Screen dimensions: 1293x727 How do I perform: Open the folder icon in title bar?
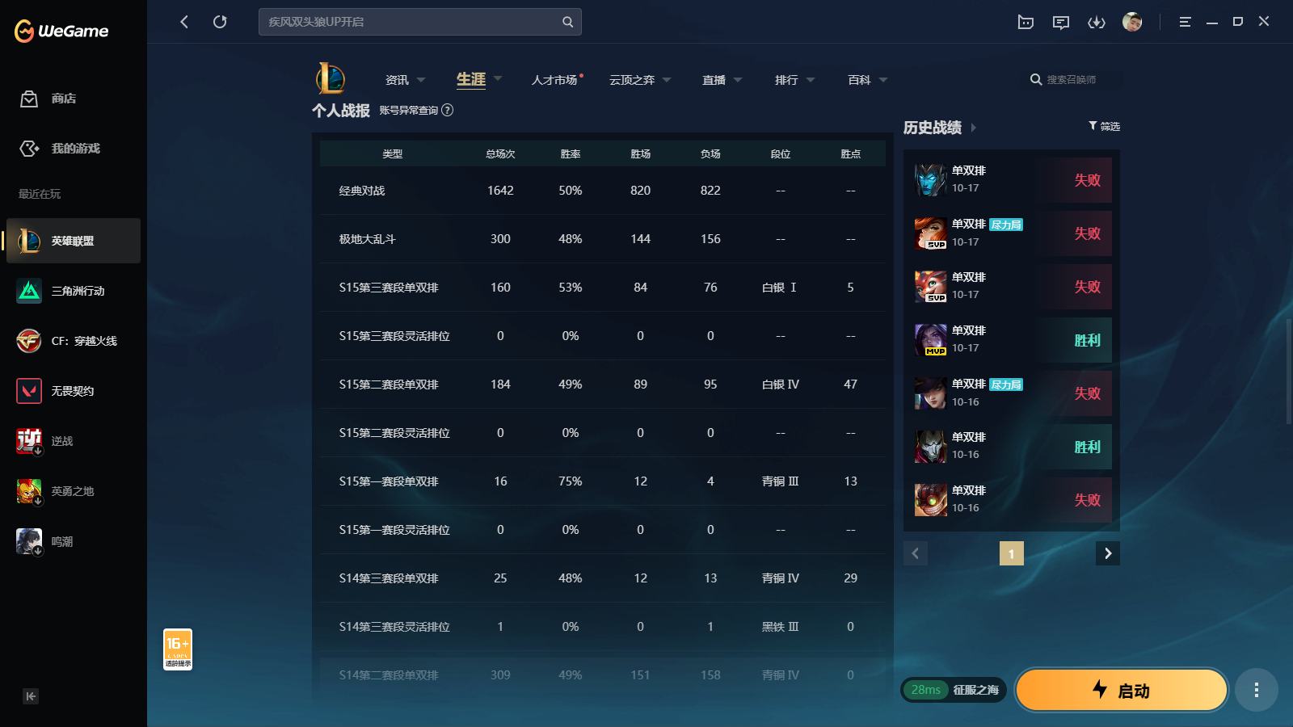[x=1026, y=22]
